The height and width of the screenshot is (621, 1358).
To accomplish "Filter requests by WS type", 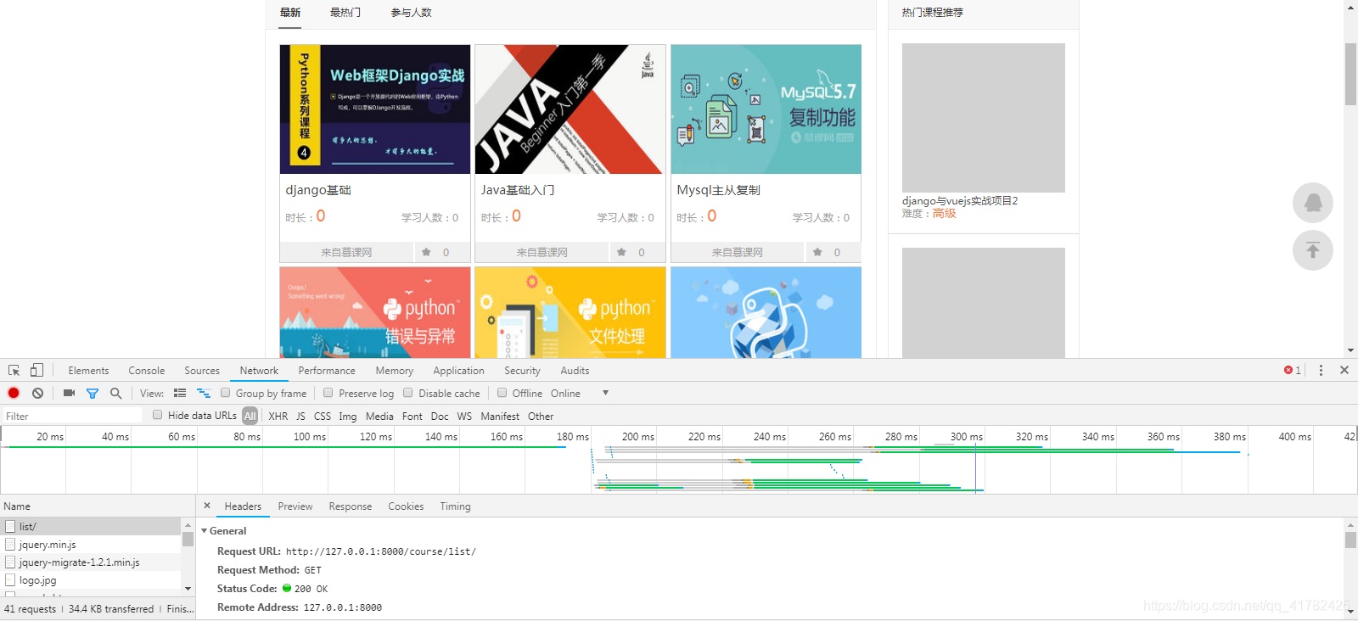I will coord(464,417).
